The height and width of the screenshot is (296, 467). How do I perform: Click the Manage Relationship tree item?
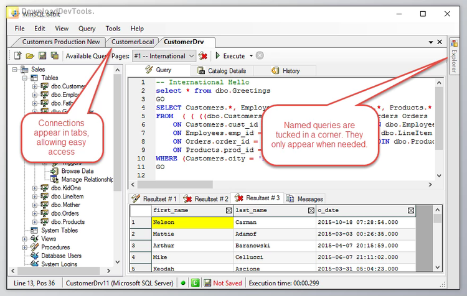pos(87,179)
